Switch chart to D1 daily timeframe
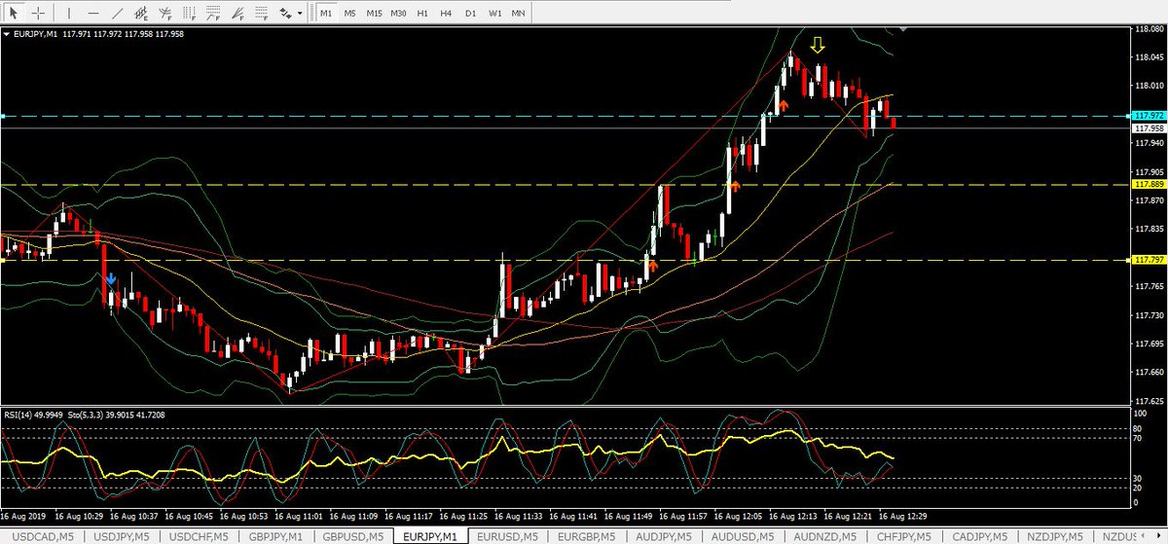 click(x=471, y=13)
